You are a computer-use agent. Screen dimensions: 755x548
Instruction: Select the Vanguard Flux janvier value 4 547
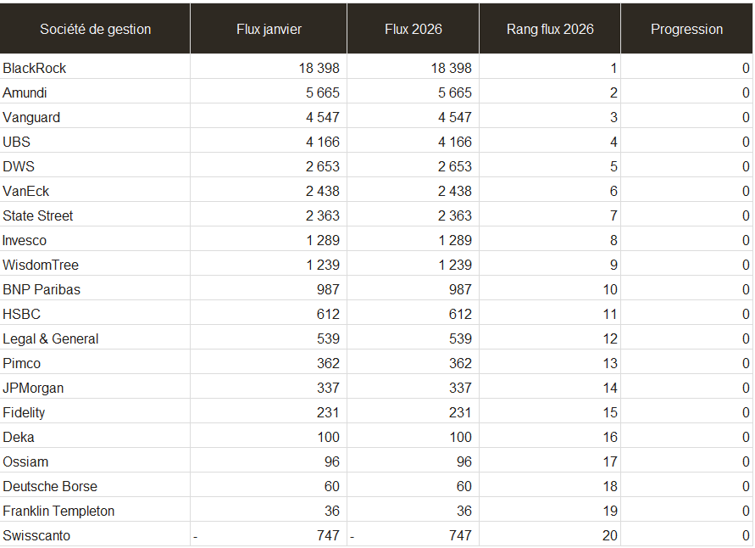tap(322, 117)
